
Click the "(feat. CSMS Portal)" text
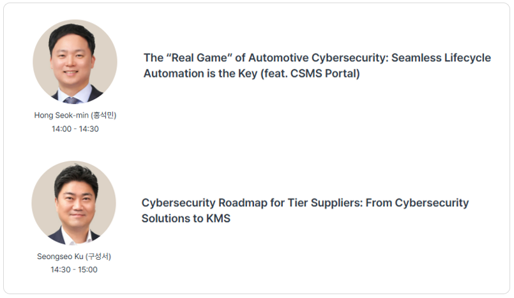click(310, 73)
